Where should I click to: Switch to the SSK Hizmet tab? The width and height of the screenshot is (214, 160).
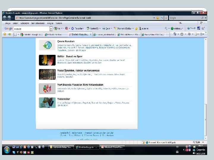(129, 35)
